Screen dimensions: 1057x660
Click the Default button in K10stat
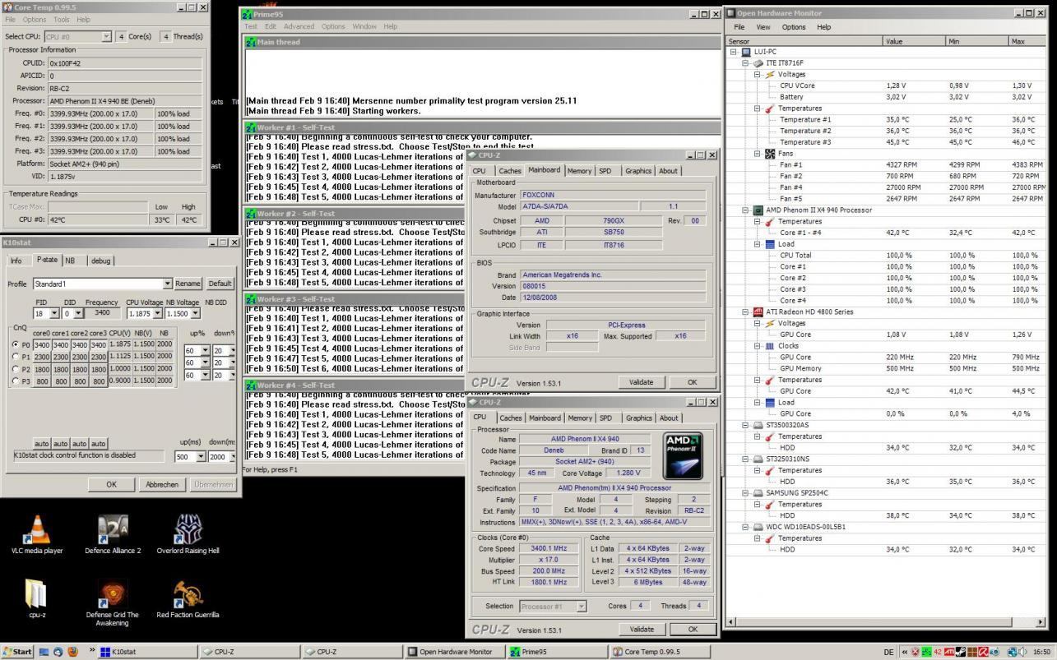[x=220, y=284]
